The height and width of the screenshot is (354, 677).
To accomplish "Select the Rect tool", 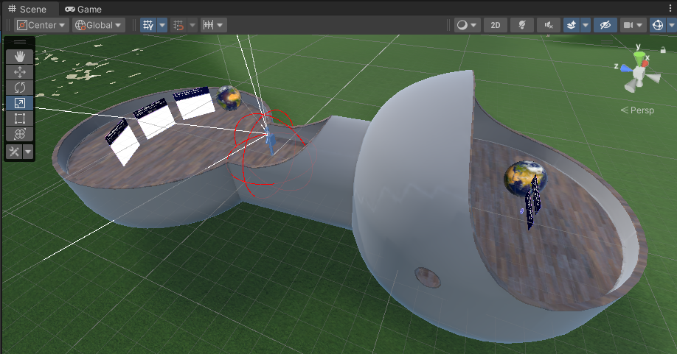I will click(x=19, y=118).
